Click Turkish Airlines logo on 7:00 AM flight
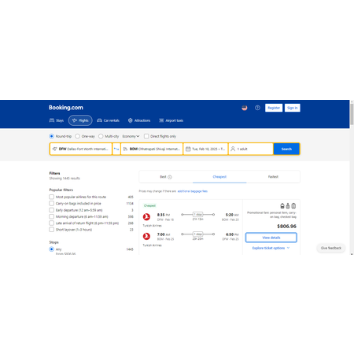The width and height of the screenshot is (354, 354). click(x=146, y=236)
